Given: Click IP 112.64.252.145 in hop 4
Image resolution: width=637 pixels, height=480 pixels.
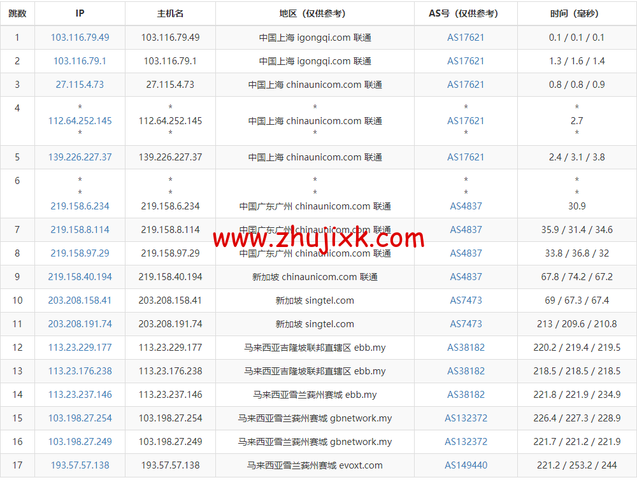Looking at the screenshot, I should (79, 120).
